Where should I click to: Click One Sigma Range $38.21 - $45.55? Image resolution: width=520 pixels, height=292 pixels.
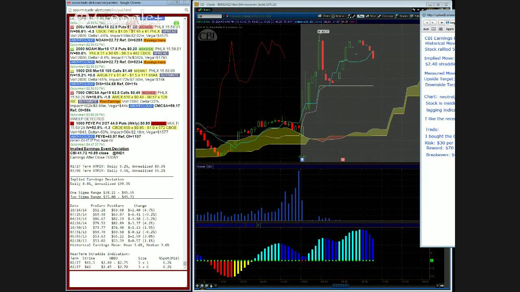click(x=102, y=193)
